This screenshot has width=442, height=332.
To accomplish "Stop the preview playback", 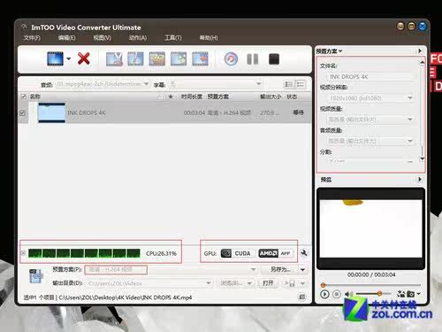I will [337, 294].
